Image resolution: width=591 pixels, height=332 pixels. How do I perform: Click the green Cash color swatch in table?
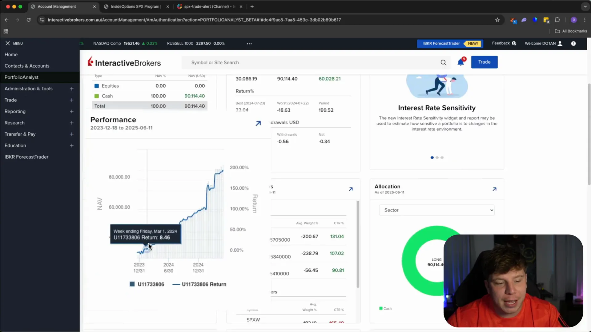97,96
